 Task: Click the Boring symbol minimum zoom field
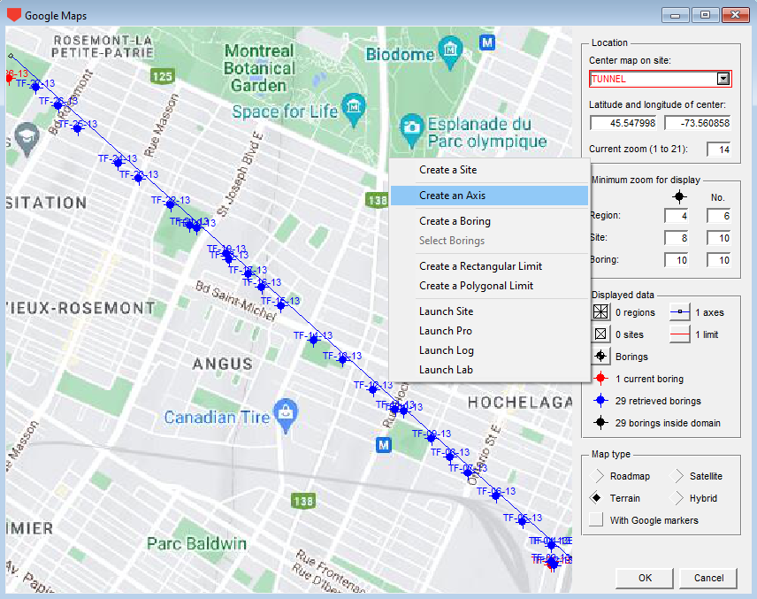pos(677,260)
